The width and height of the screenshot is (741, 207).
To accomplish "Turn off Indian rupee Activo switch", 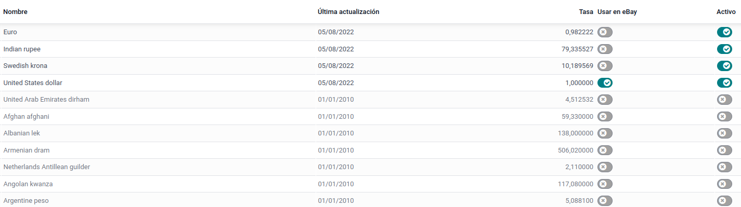I will pyautogui.click(x=724, y=49).
